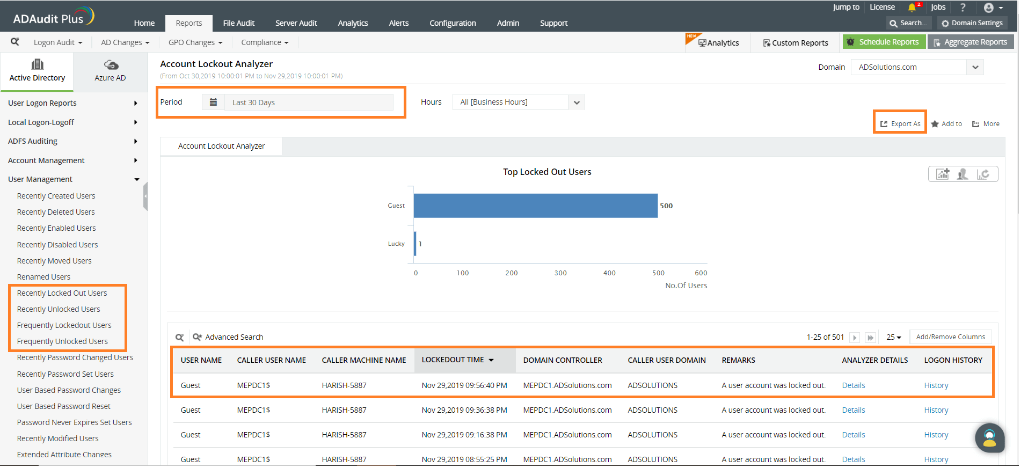Open the notifications bell icon
This screenshot has height=468, width=1035.
(912, 8)
